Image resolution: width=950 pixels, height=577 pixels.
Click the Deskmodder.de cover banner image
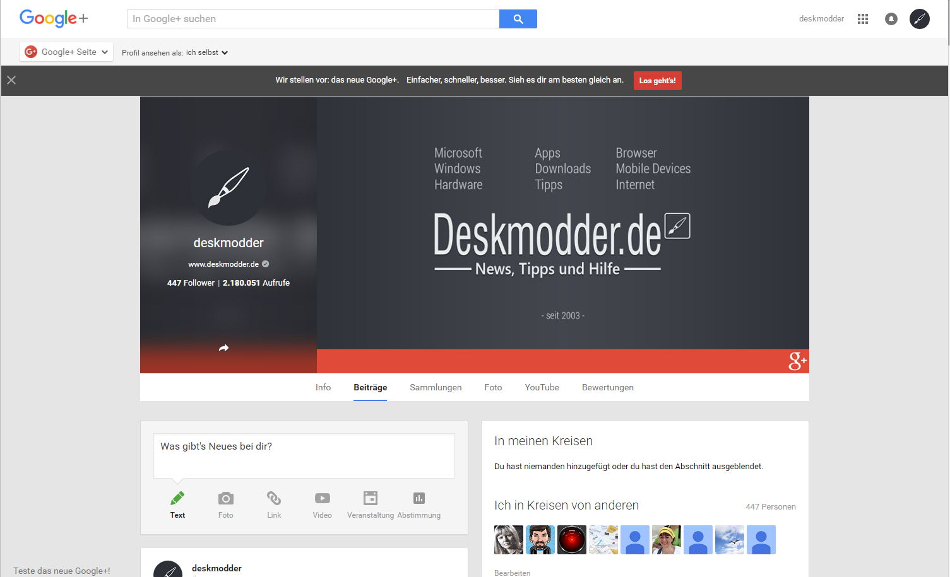(563, 235)
